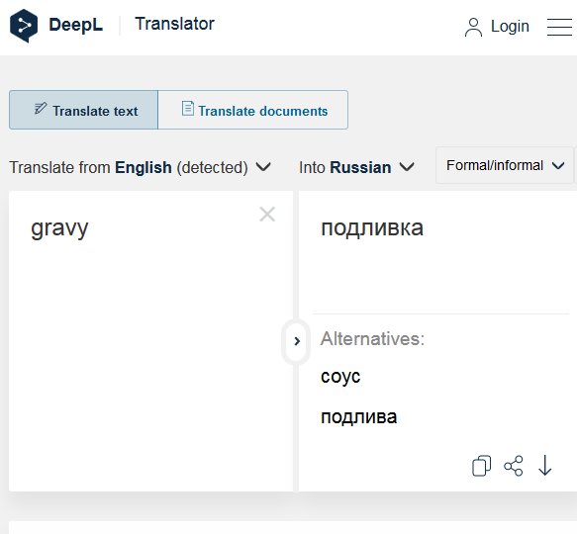577x534 pixels.
Task: Click the translated word подливка
Action: coord(372,228)
